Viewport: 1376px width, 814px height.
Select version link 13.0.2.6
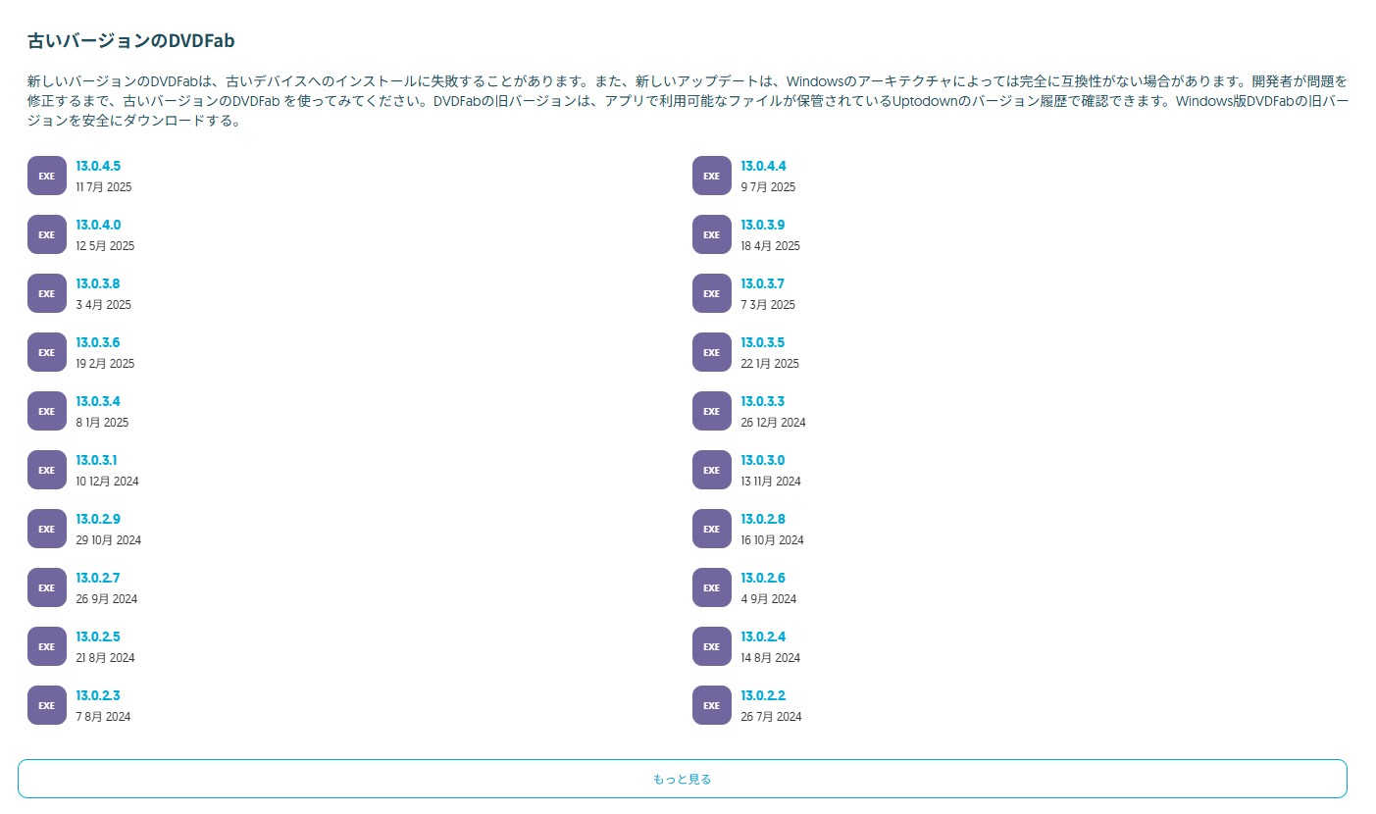tap(763, 579)
